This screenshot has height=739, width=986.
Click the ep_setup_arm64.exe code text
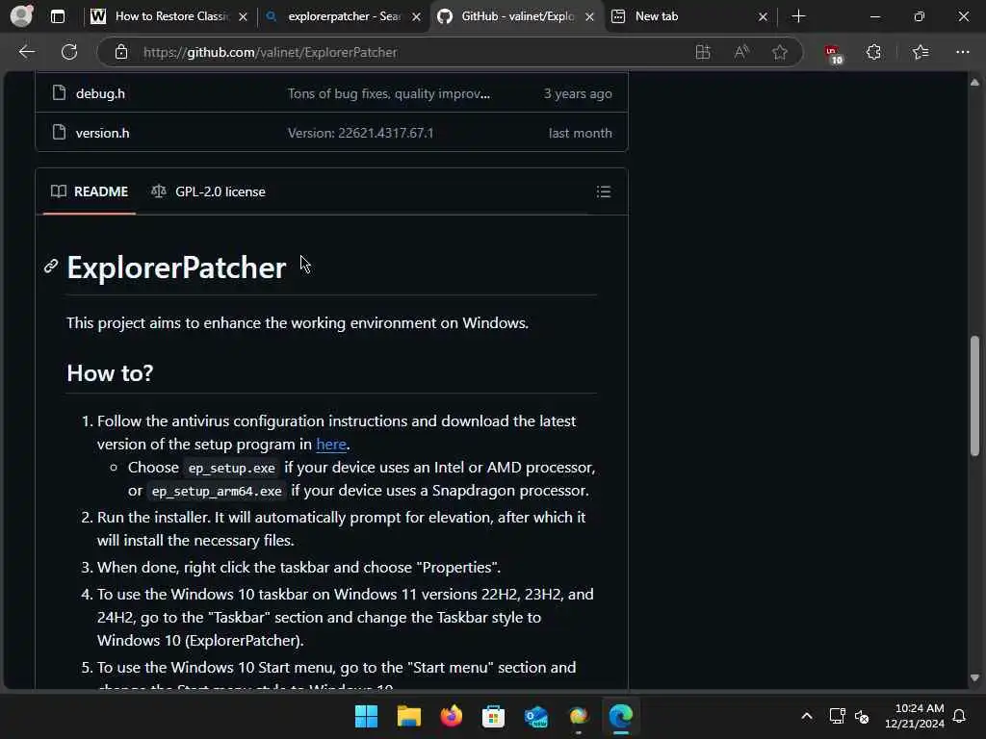217,491
